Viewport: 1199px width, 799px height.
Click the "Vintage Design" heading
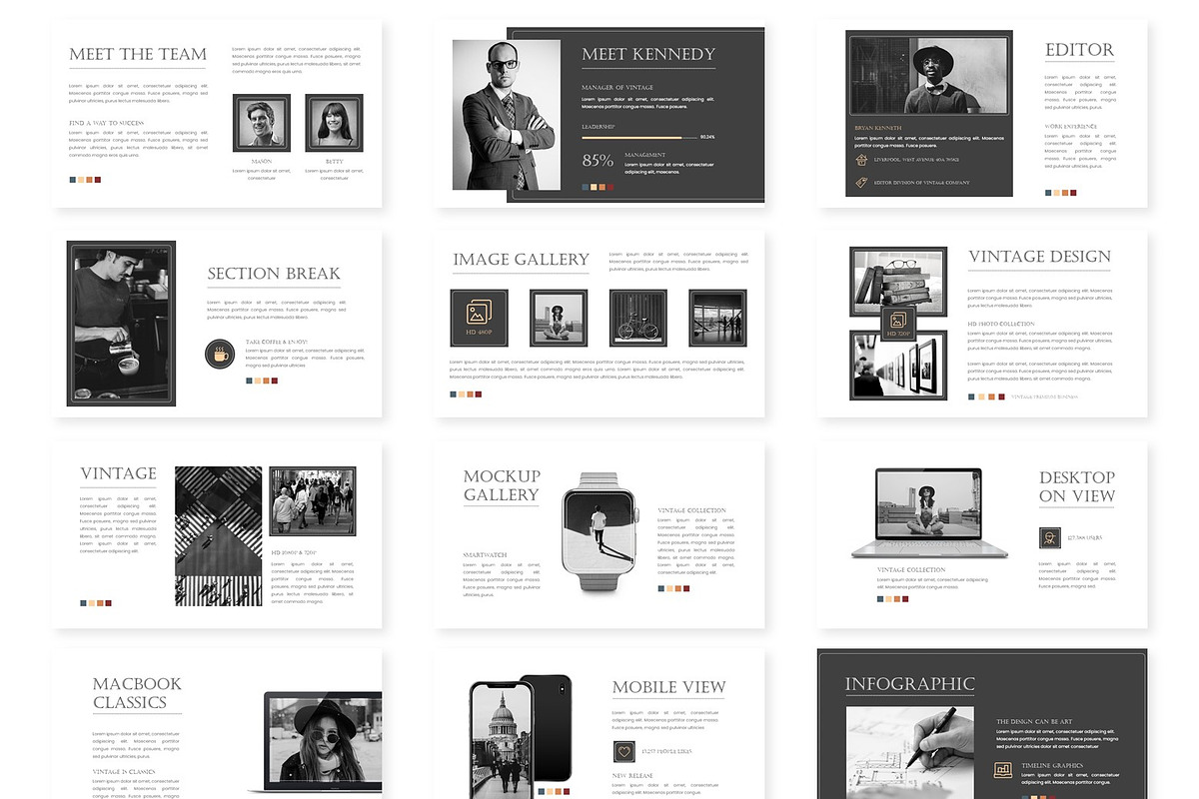[x=1039, y=257]
